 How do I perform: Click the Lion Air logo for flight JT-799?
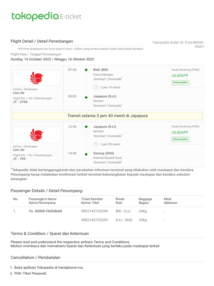tap(37, 135)
